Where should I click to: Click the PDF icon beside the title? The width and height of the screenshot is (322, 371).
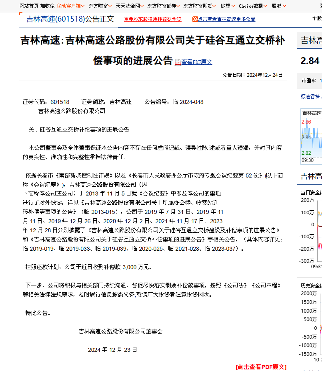pos(178,62)
